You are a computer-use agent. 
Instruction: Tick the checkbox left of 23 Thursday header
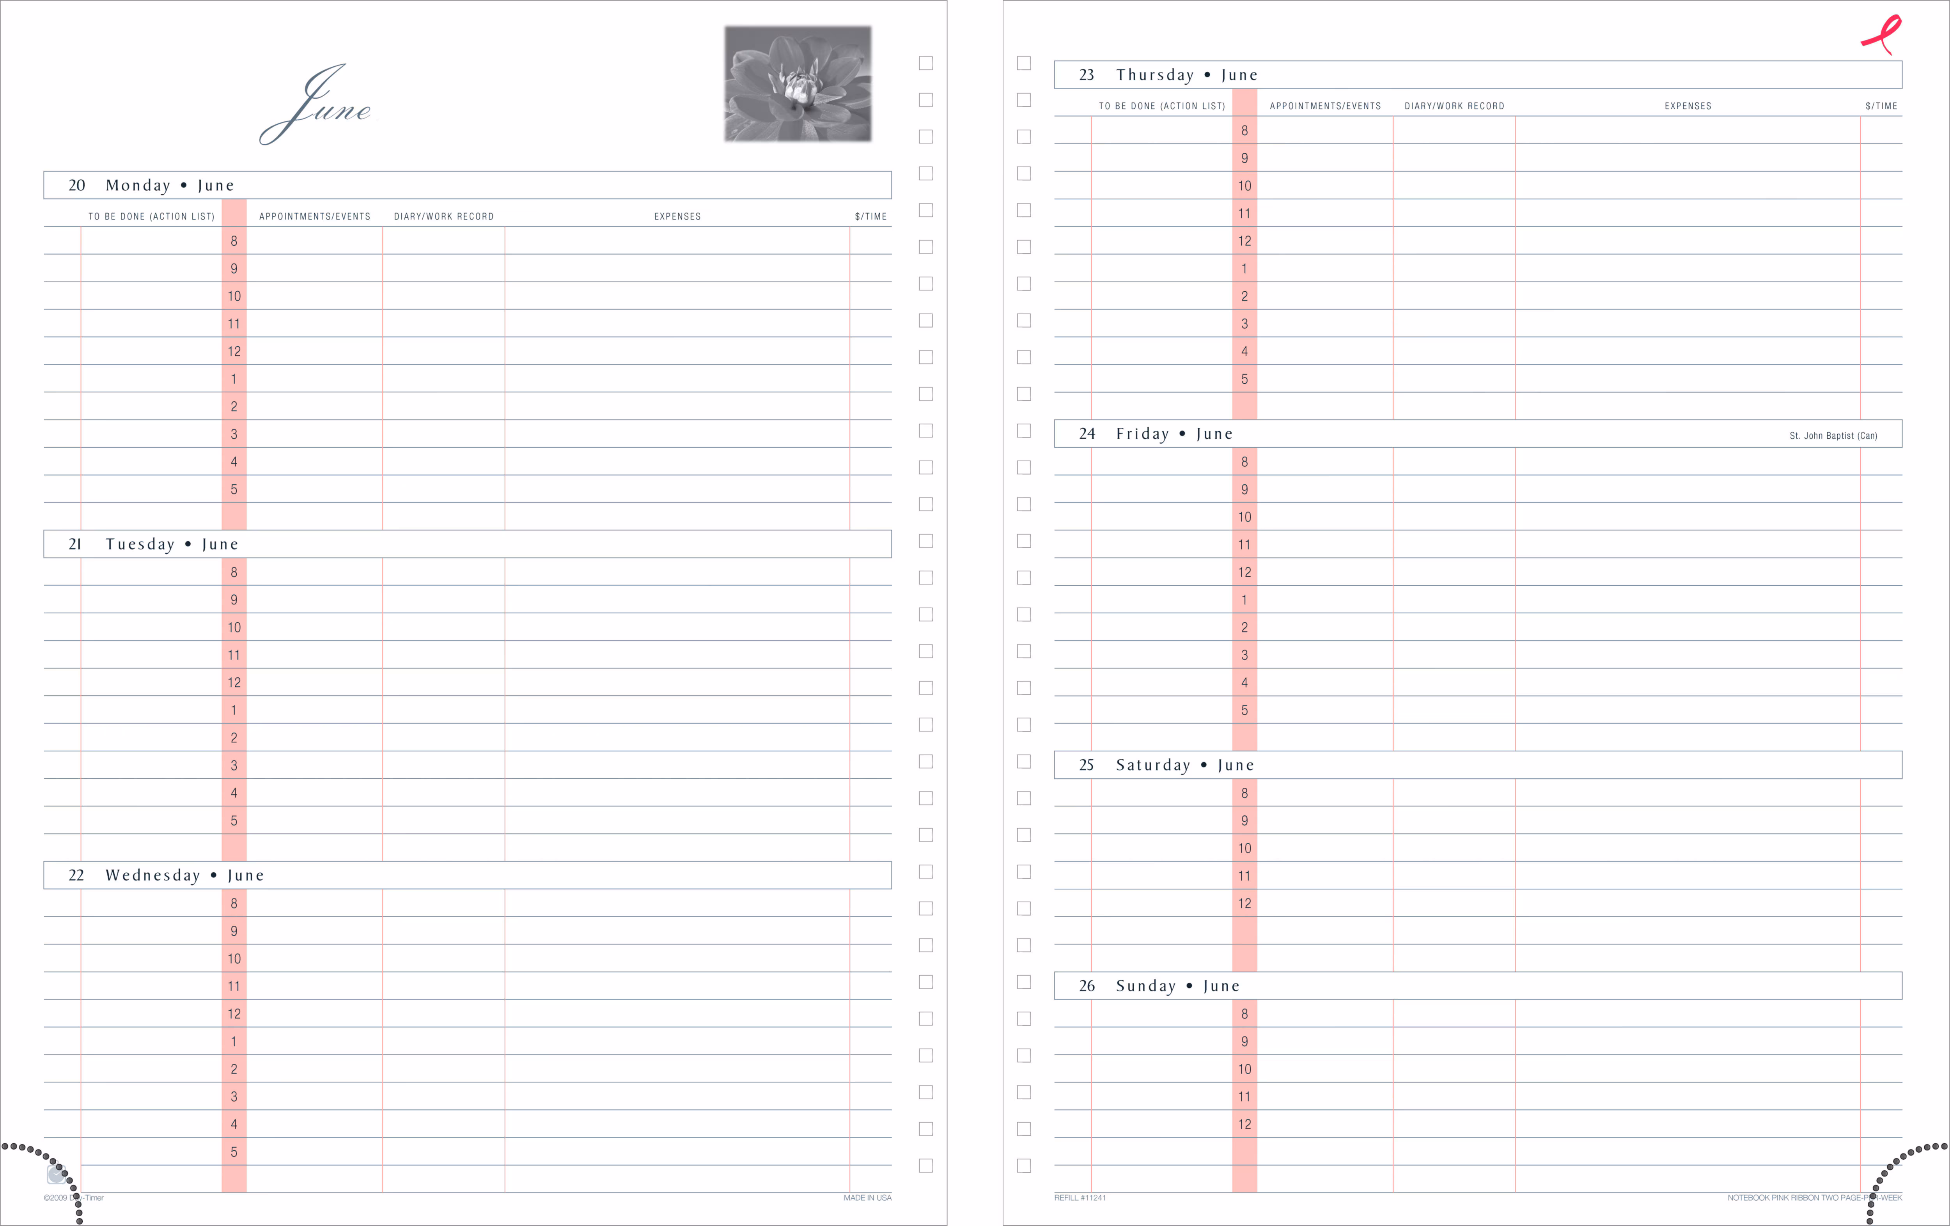click(1024, 63)
